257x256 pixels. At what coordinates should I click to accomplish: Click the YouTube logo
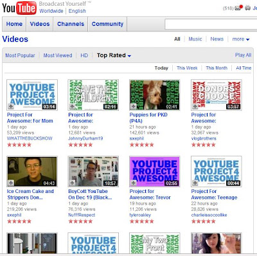[19, 8]
